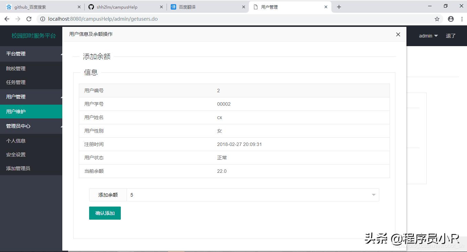Open the browser profile avatar icon
Image resolution: width=467 pixels, height=252 pixels.
pyautogui.click(x=450, y=19)
